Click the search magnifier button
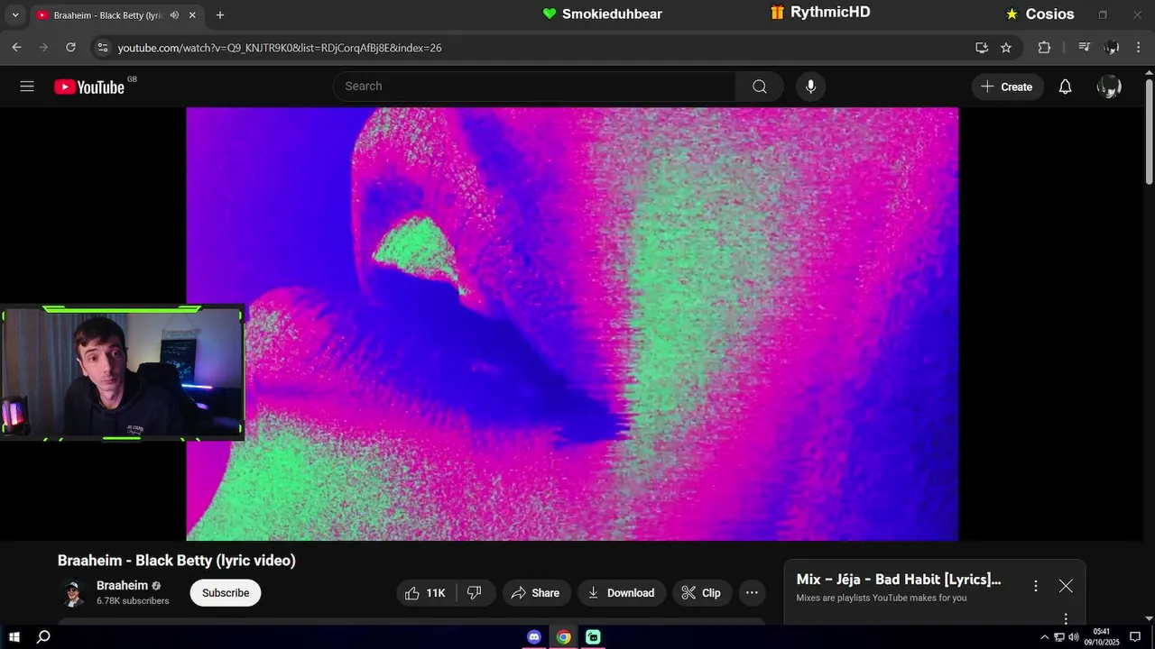This screenshot has width=1155, height=649. [760, 87]
